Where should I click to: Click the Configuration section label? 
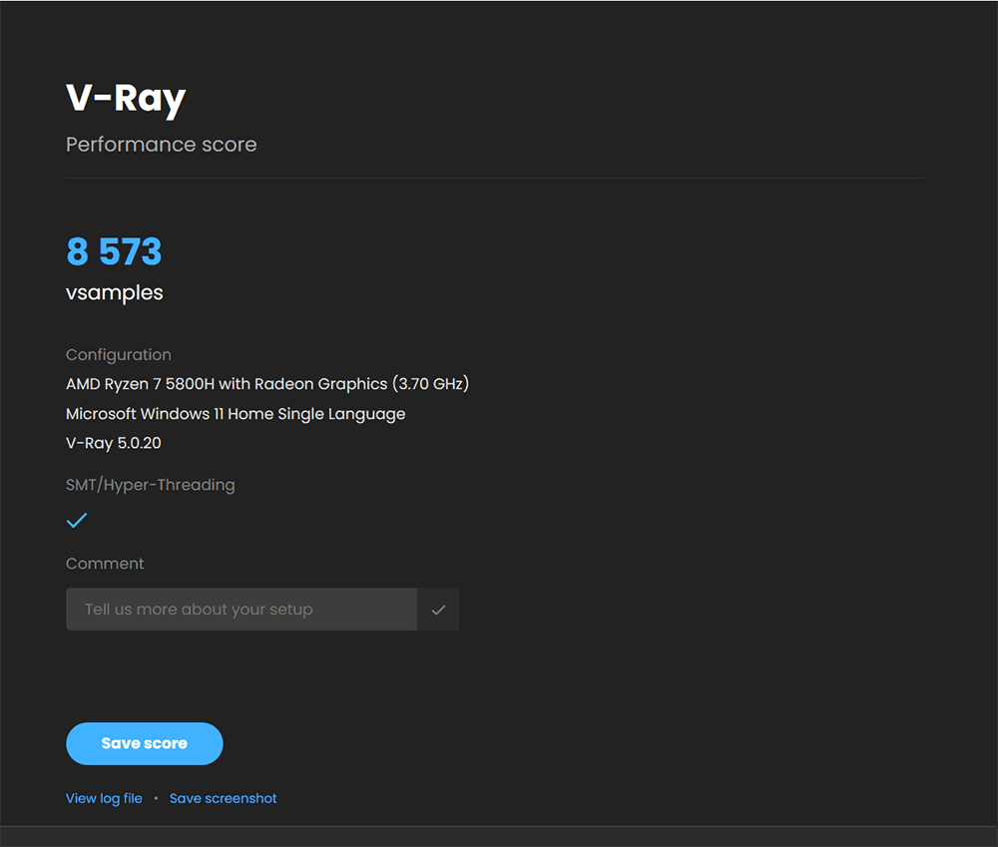click(119, 354)
